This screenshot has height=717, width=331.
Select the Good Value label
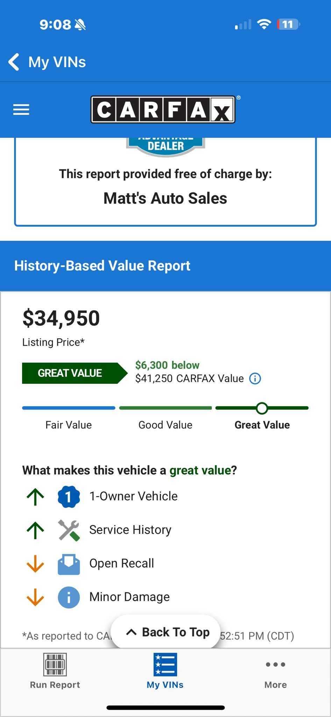click(165, 425)
